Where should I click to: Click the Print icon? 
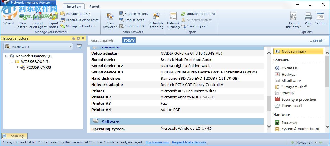click(x=308, y=17)
